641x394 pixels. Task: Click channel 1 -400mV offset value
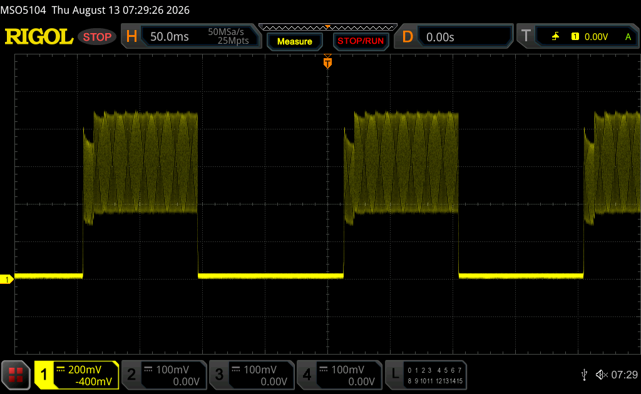click(x=94, y=381)
